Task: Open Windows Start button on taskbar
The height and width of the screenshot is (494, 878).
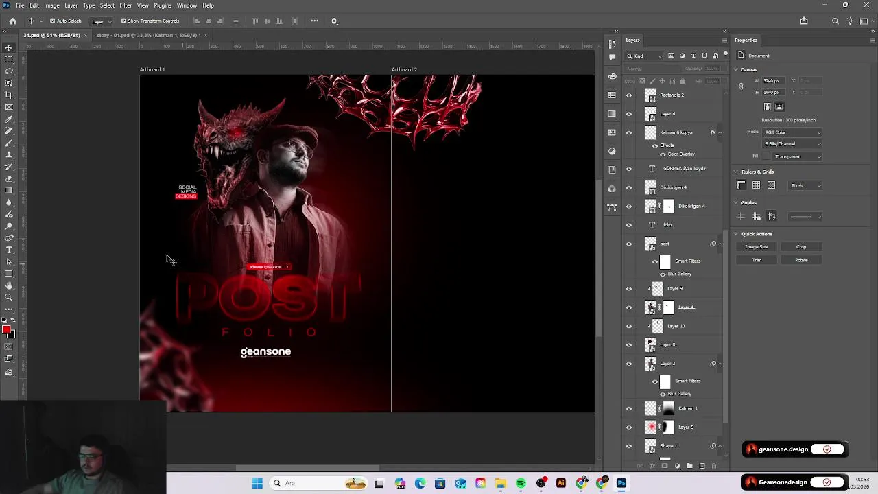Action: click(257, 483)
